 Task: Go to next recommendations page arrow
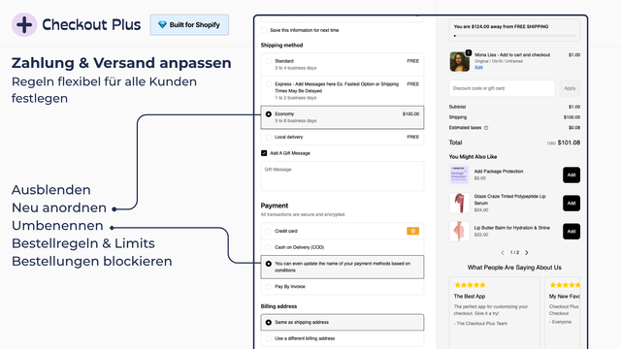pyautogui.click(x=527, y=252)
